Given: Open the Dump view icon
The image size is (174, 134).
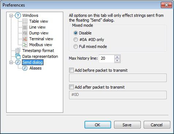Looking at the screenshot, I should 25,33.
